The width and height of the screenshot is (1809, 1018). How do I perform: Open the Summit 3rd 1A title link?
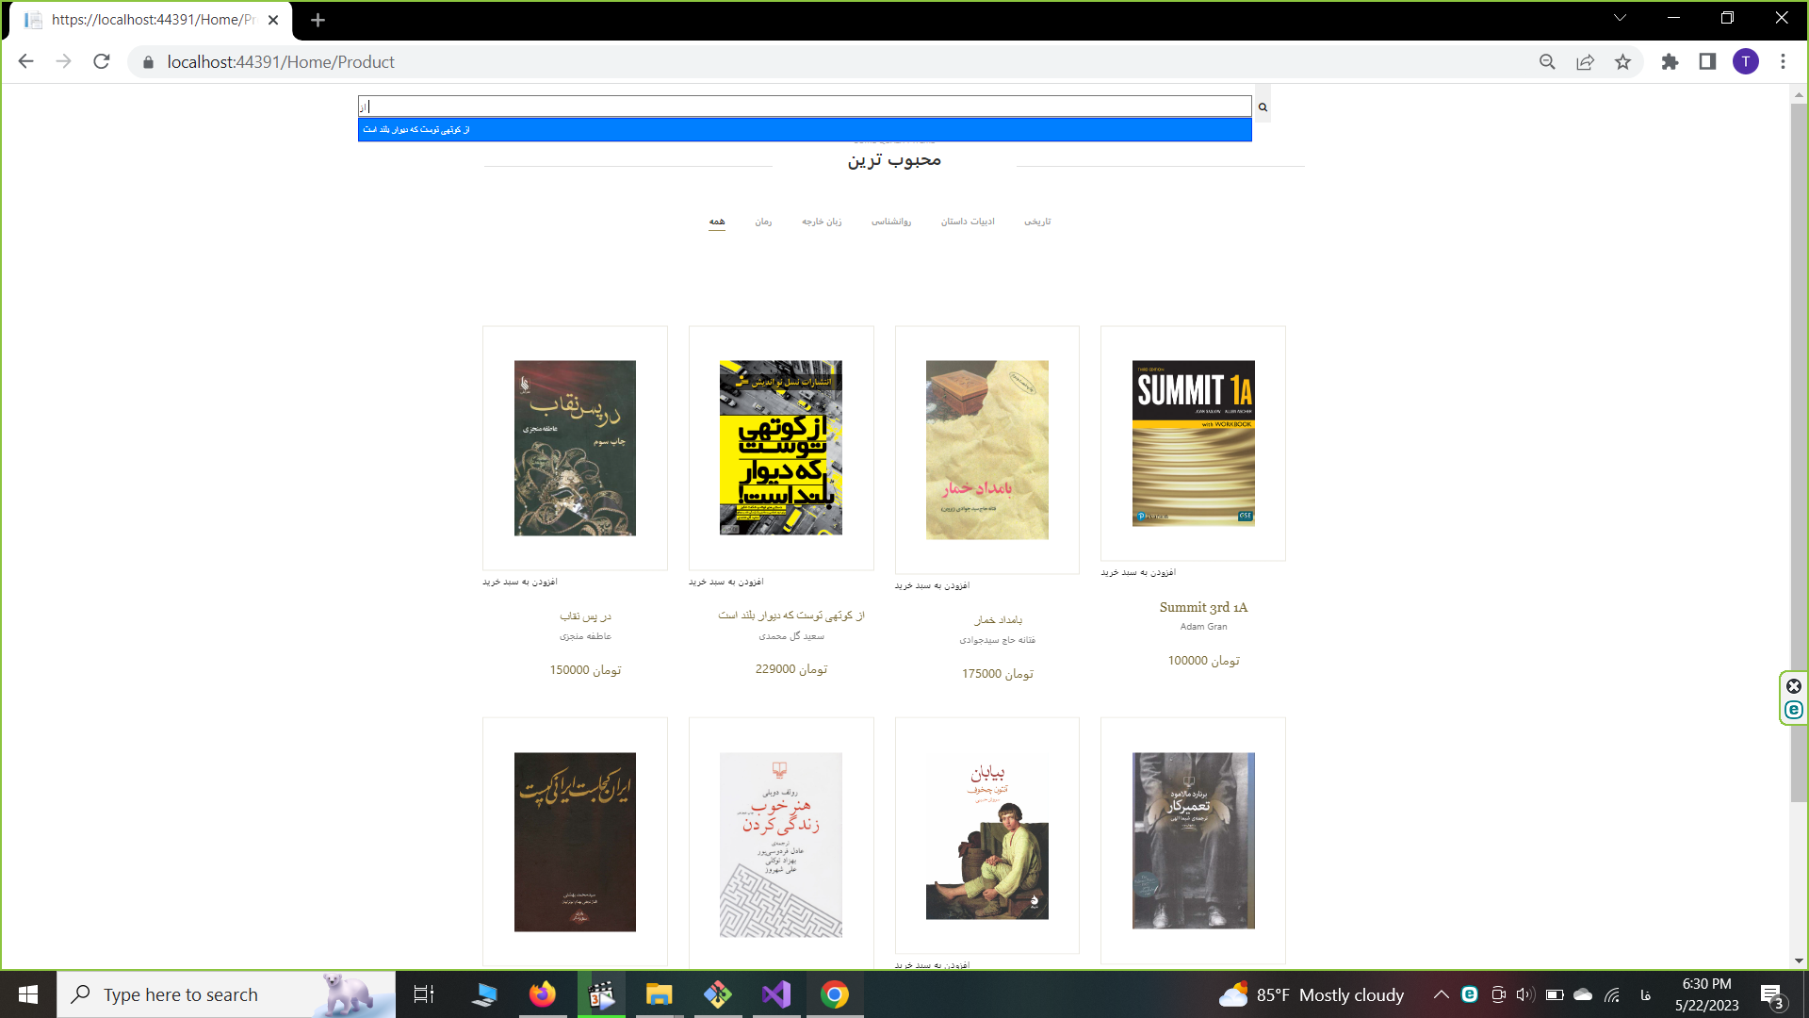(1203, 608)
